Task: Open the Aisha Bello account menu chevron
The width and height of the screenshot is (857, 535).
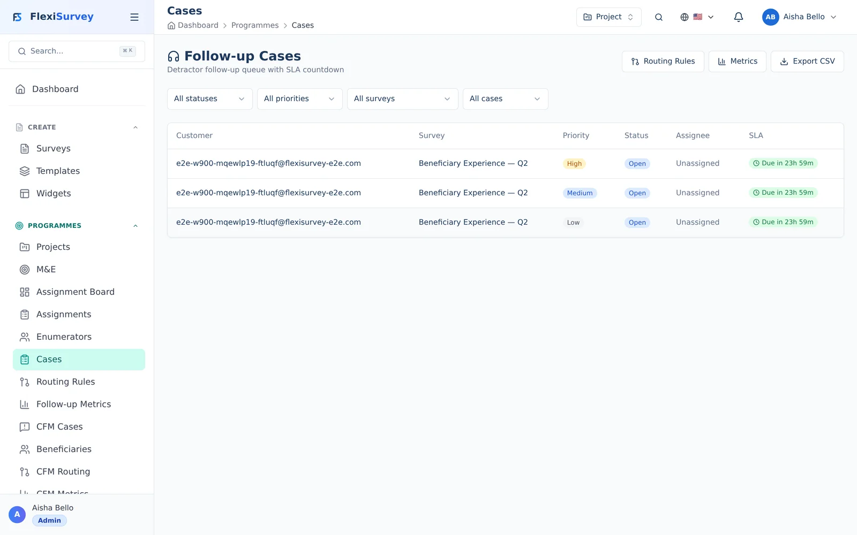Action: [833, 17]
